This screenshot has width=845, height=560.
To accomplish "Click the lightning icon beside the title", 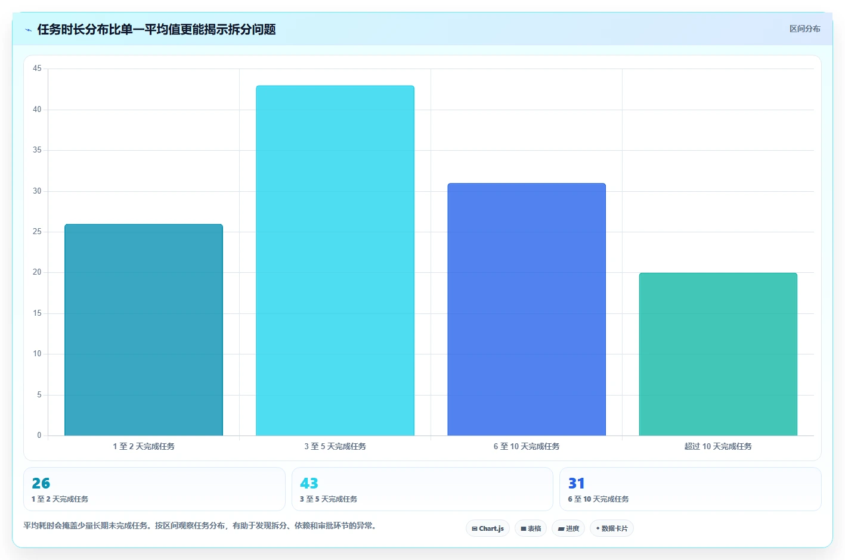I will pyautogui.click(x=28, y=30).
